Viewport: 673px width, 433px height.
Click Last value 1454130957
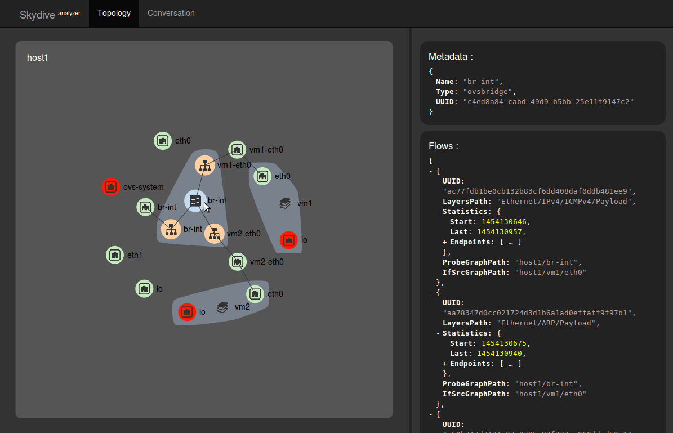[x=500, y=232]
